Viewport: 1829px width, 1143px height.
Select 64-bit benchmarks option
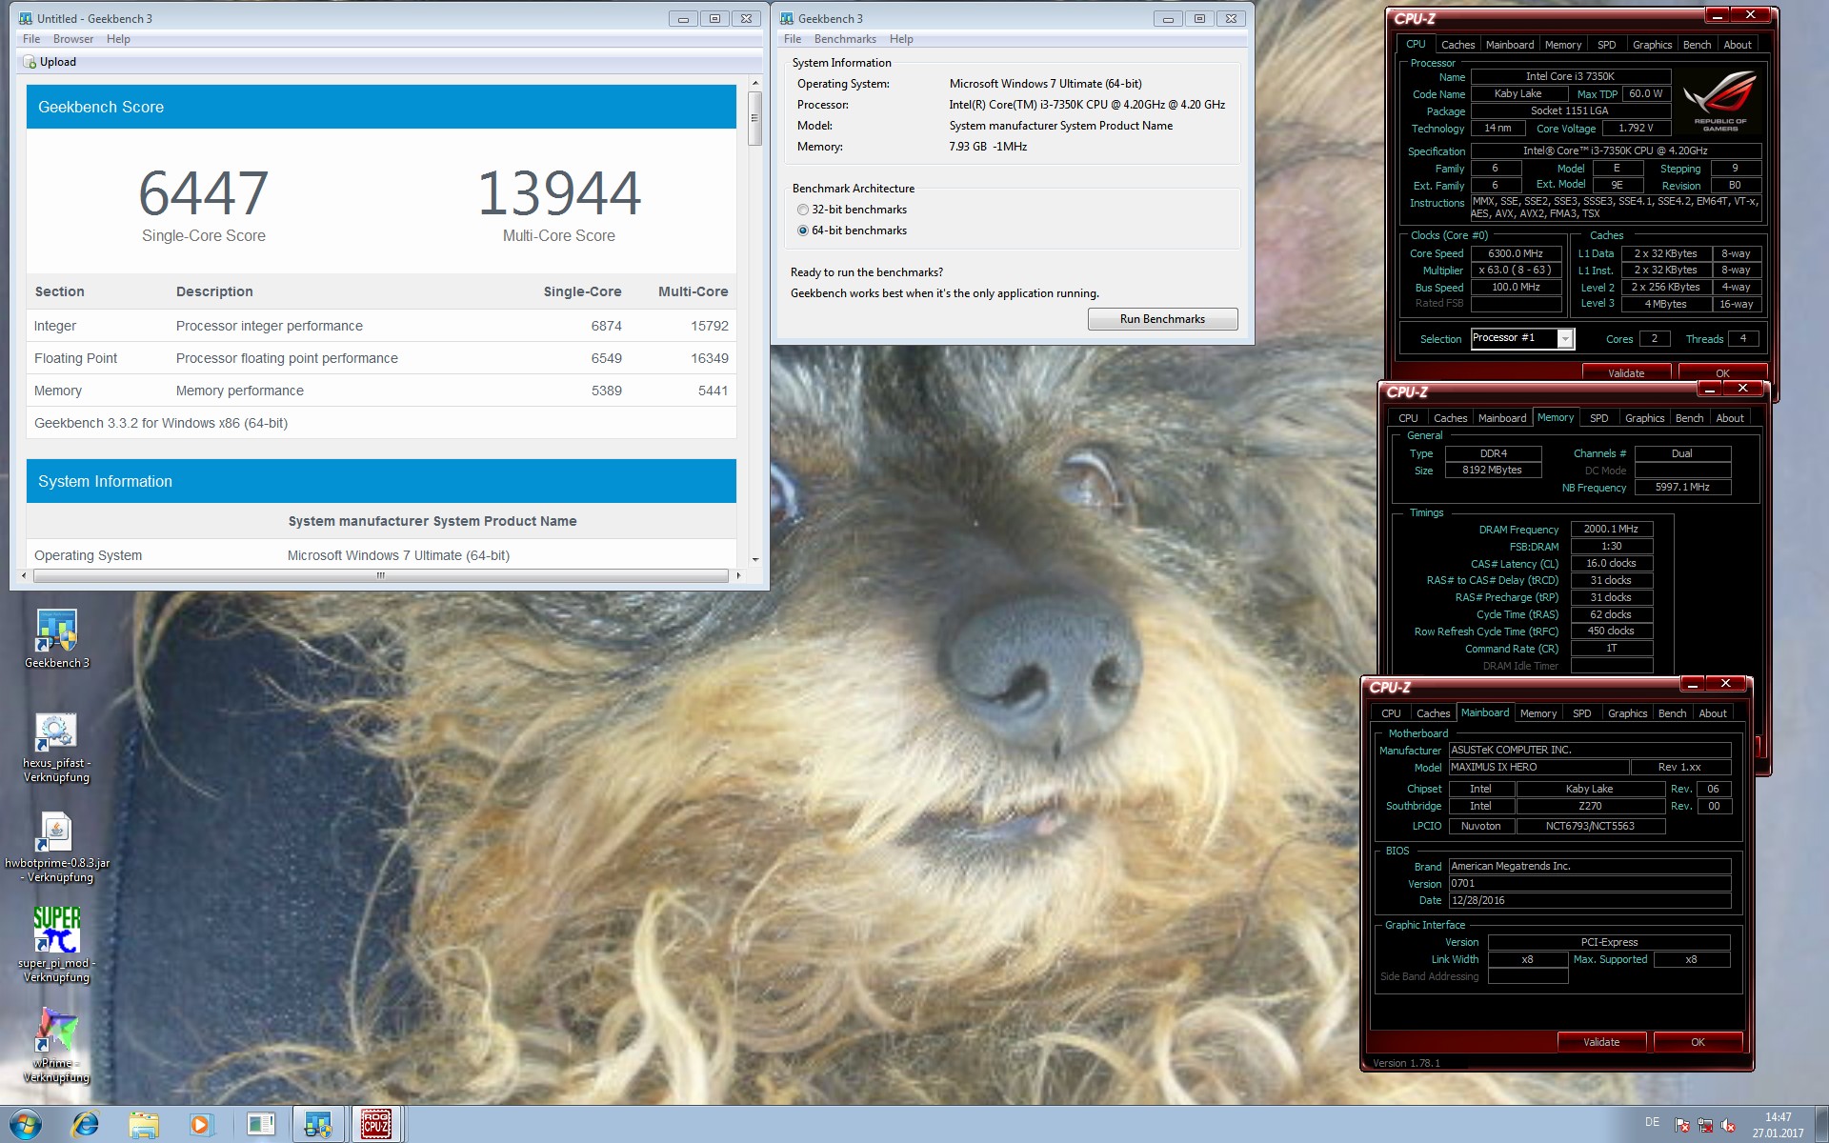click(803, 231)
